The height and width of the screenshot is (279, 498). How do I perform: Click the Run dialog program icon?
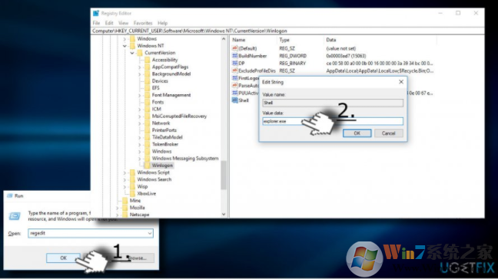15,216
